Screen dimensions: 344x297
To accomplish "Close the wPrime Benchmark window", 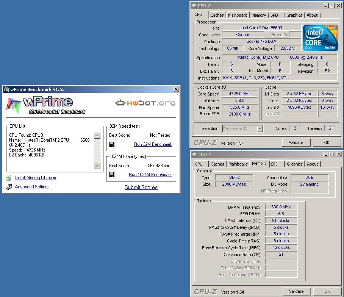I will click(x=176, y=89).
